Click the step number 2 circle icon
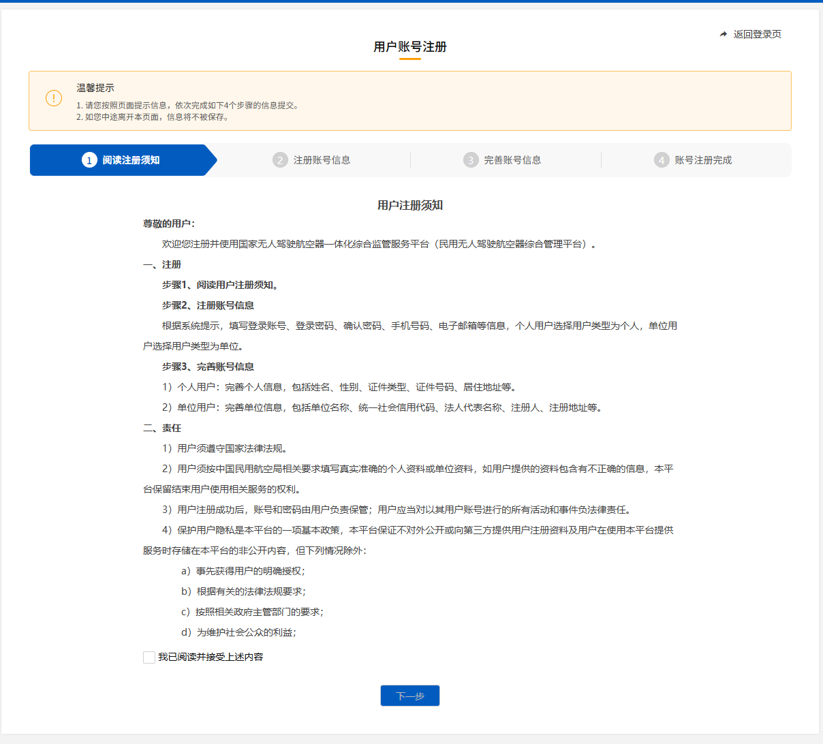Image resolution: width=823 pixels, height=744 pixels. coord(280,160)
